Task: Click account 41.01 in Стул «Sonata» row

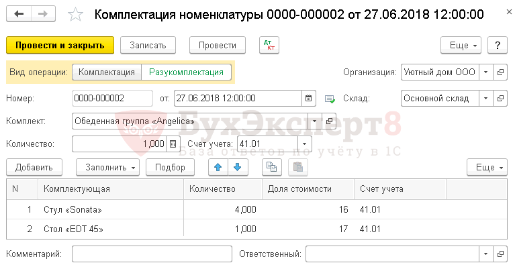Action: tap(370, 209)
